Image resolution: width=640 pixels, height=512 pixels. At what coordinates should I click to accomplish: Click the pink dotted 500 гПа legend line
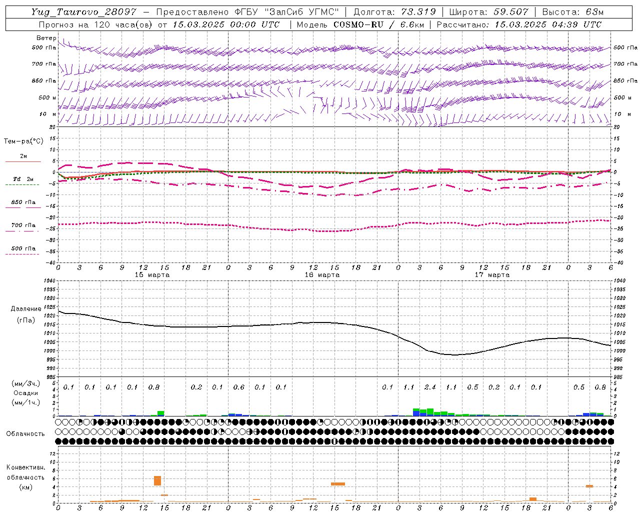(22, 254)
